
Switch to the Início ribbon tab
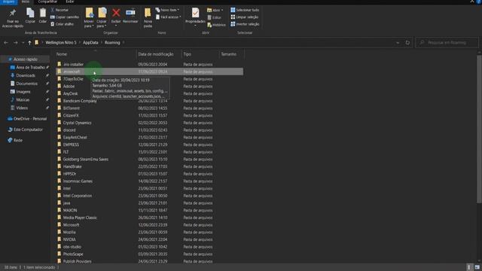(26, 2)
